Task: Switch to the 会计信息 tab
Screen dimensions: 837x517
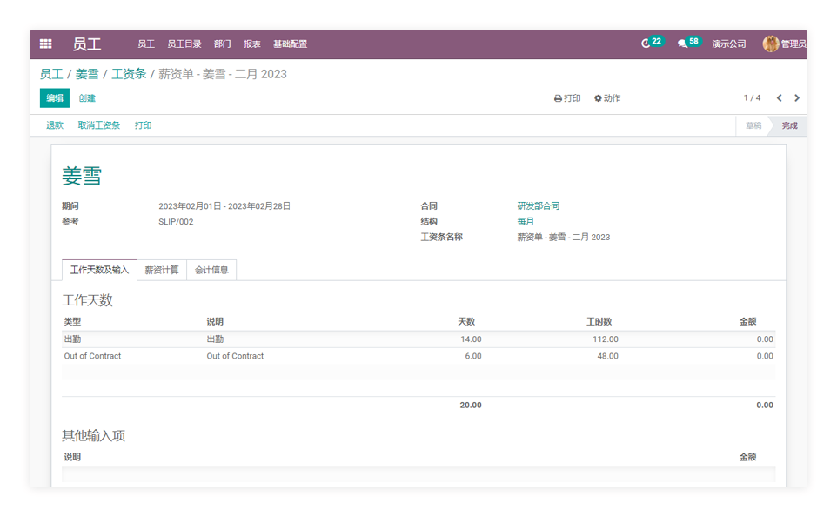Action: pyautogui.click(x=211, y=270)
